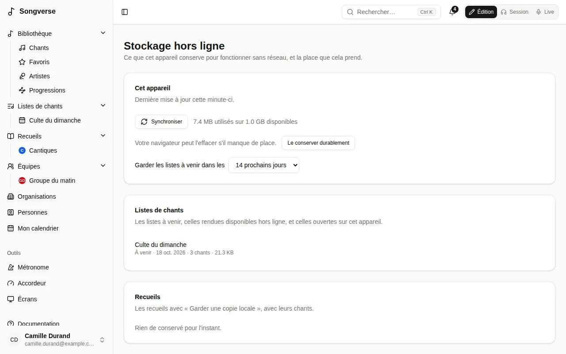Click the Songverse music note logo
Image resolution: width=566 pixels, height=354 pixels.
11,12
